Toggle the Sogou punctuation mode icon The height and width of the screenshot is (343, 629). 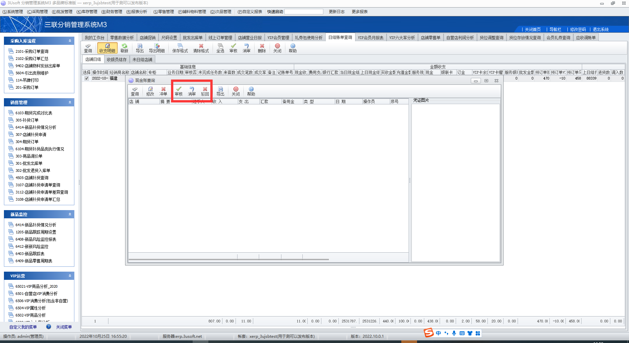pyautogui.click(x=446, y=333)
